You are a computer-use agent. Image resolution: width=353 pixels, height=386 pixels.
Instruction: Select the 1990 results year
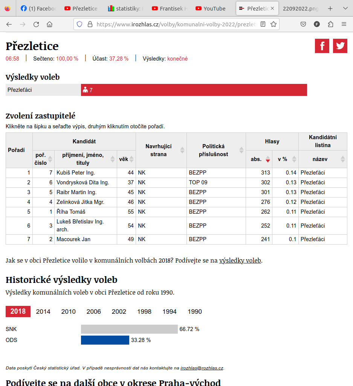pos(195,312)
